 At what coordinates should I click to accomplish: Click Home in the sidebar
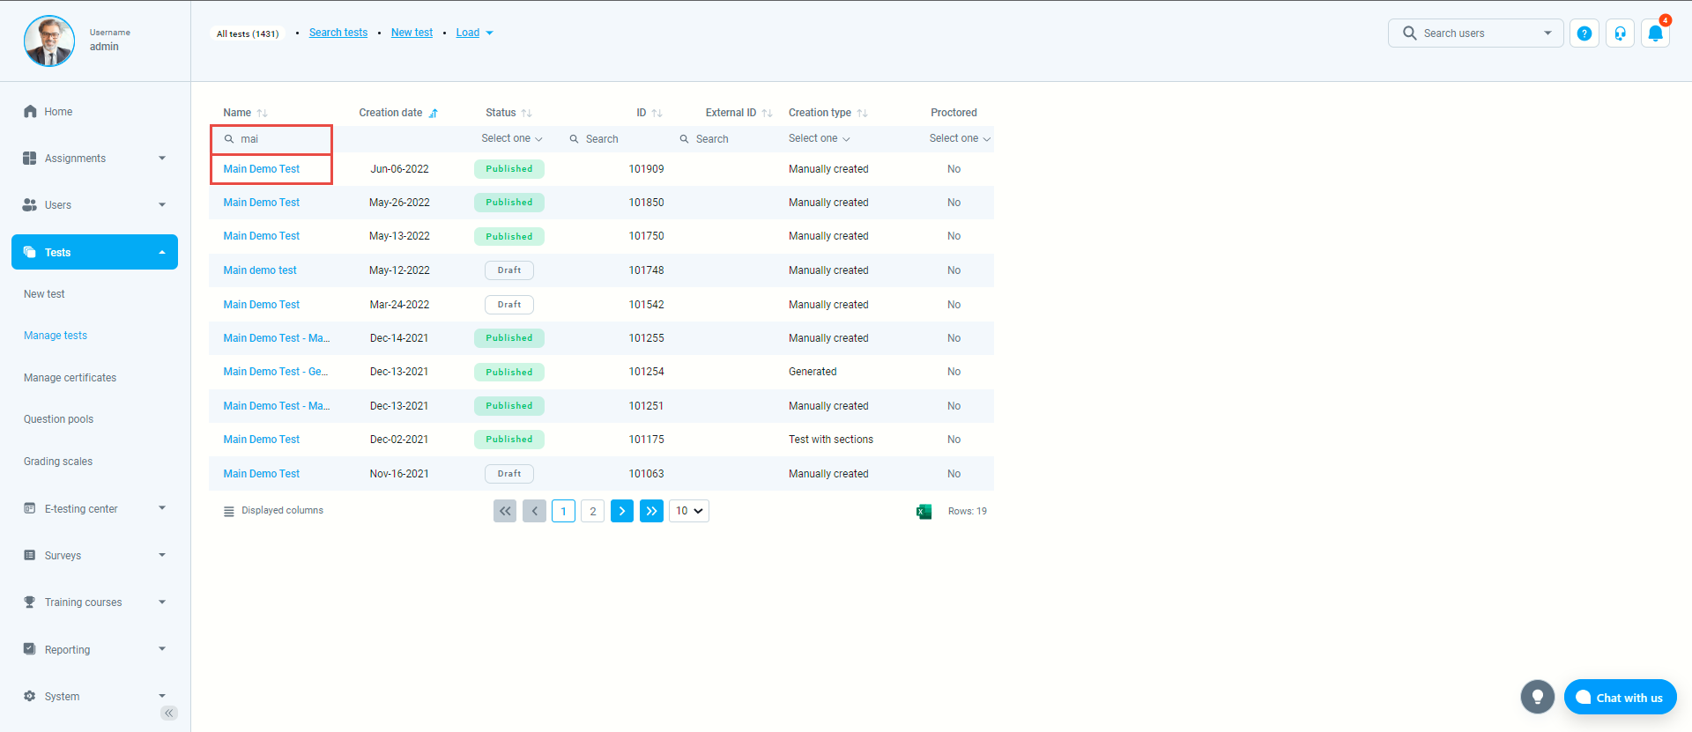[x=58, y=112]
